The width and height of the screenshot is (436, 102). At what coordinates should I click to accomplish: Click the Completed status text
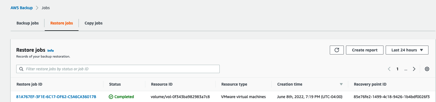(x=124, y=97)
